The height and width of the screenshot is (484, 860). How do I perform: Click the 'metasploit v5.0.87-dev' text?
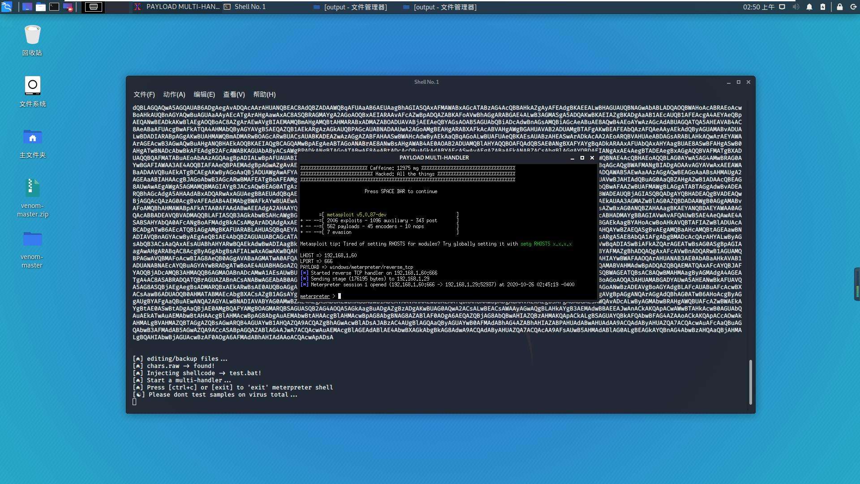(x=357, y=215)
